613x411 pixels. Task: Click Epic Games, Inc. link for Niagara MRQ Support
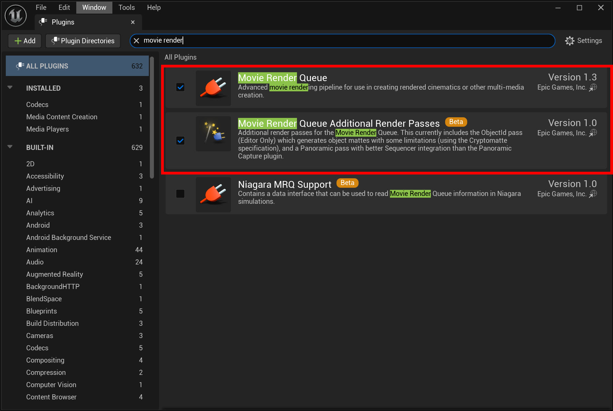[x=562, y=194]
